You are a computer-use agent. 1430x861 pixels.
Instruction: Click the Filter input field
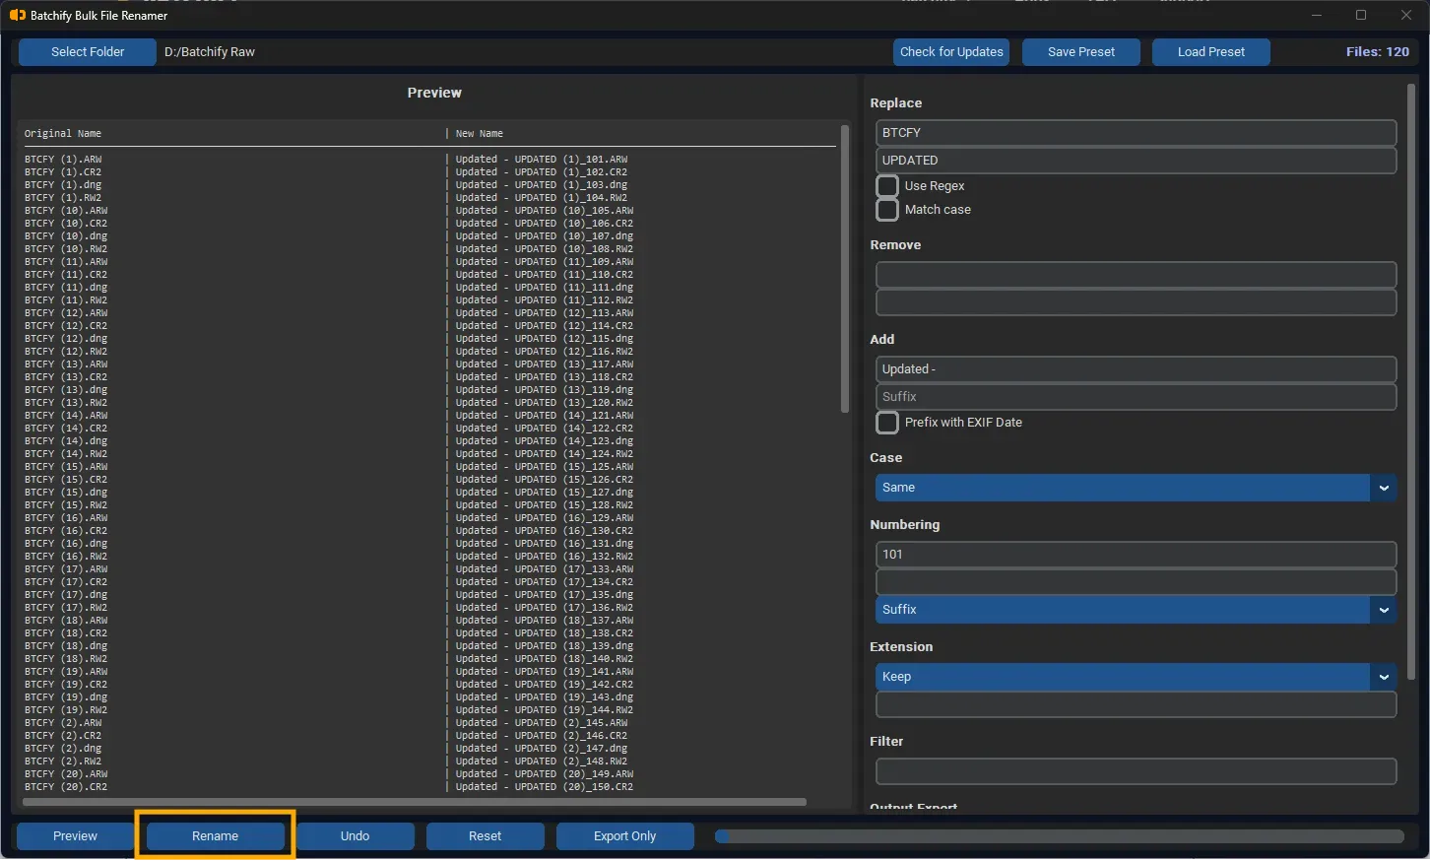click(x=1136, y=771)
